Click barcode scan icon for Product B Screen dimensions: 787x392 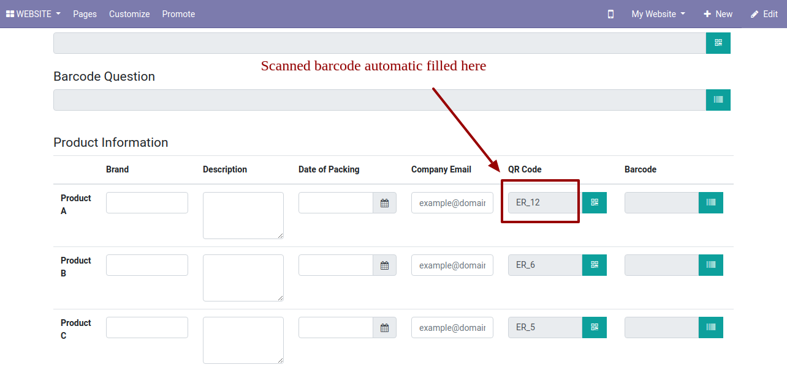click(710, 265)
